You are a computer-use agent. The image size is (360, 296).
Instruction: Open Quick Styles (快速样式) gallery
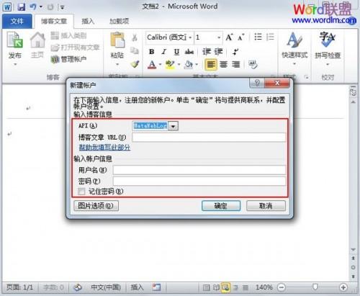point(294,48)
